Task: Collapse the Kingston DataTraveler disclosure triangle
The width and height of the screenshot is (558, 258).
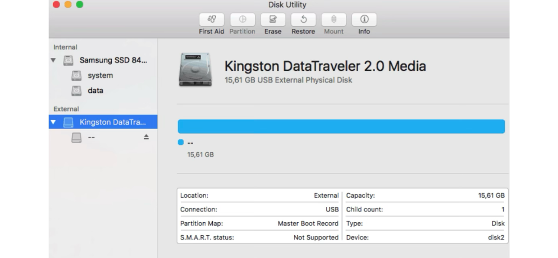Action: click(x=53, y=122)
